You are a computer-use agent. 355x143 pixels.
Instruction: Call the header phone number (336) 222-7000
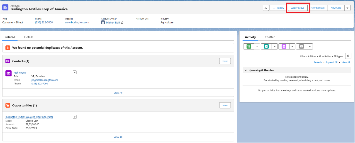(44, 22)
